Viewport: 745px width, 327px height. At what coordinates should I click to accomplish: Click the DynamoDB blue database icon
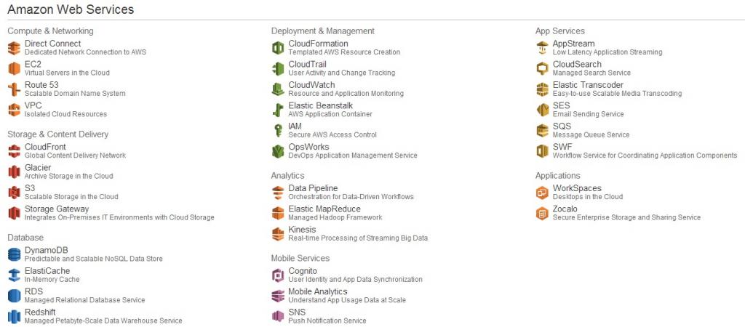click(x=15, y=254)
